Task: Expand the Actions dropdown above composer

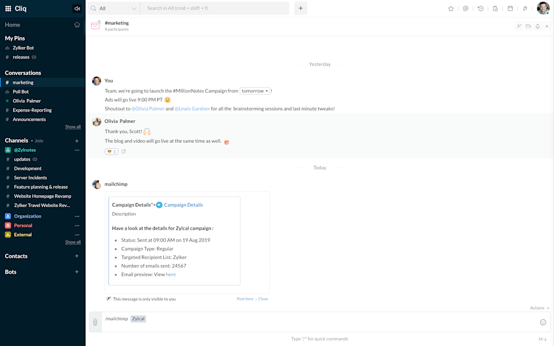Action: point(539,308)
